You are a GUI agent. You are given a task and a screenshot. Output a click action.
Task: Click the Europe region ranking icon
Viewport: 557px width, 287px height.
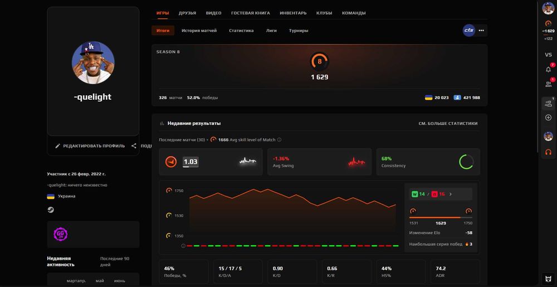click(457, 98)
